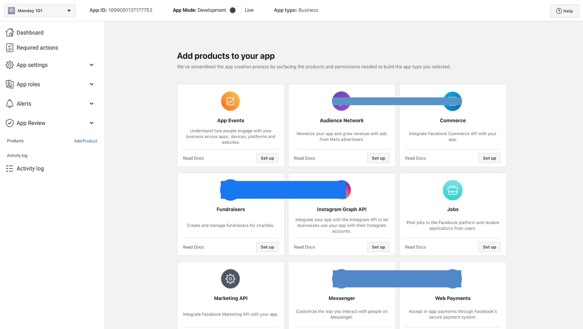Image resolution: width=583 pixels, height=329 pixels.
Task: Set up Commerce product
Action: pyautogui.click(x=489, y=158)
